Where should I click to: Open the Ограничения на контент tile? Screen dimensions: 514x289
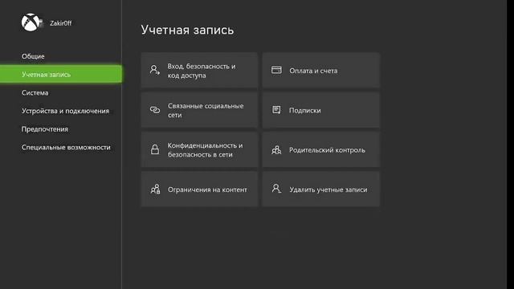click(x=200, y=189)
